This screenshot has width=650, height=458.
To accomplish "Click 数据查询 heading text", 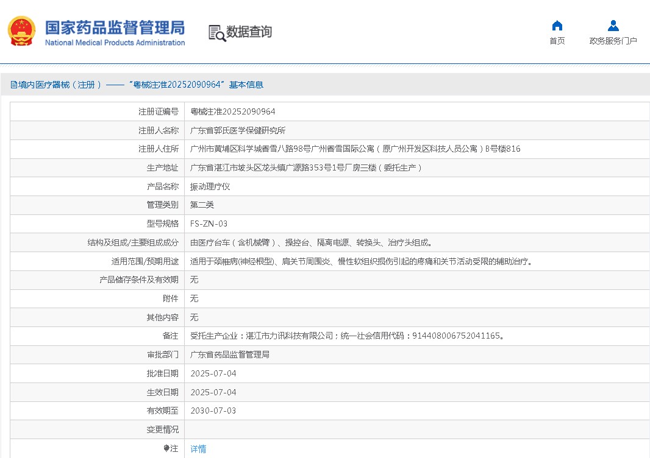I will point(249,32).
